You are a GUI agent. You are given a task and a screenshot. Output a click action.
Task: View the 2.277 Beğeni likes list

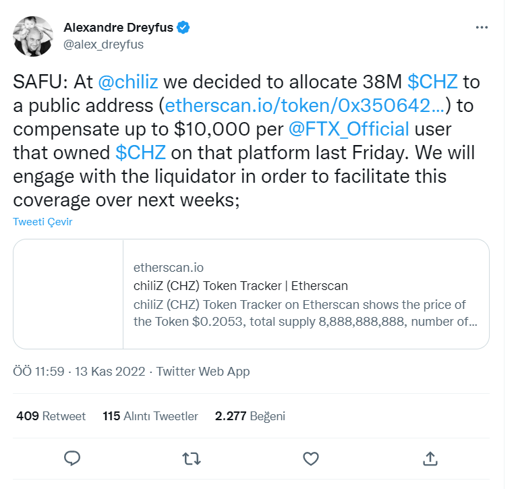coord(250,416)
